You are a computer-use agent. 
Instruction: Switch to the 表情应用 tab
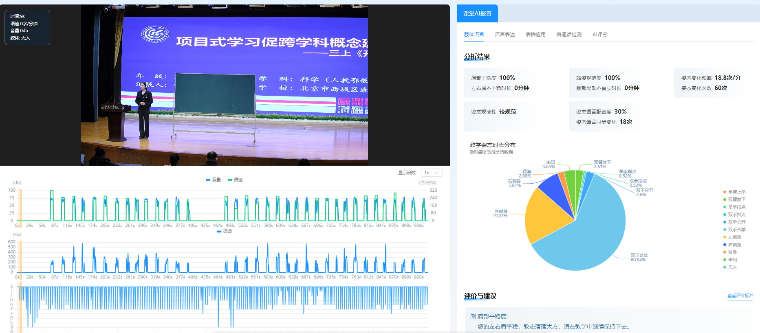(x=535, y=35)
